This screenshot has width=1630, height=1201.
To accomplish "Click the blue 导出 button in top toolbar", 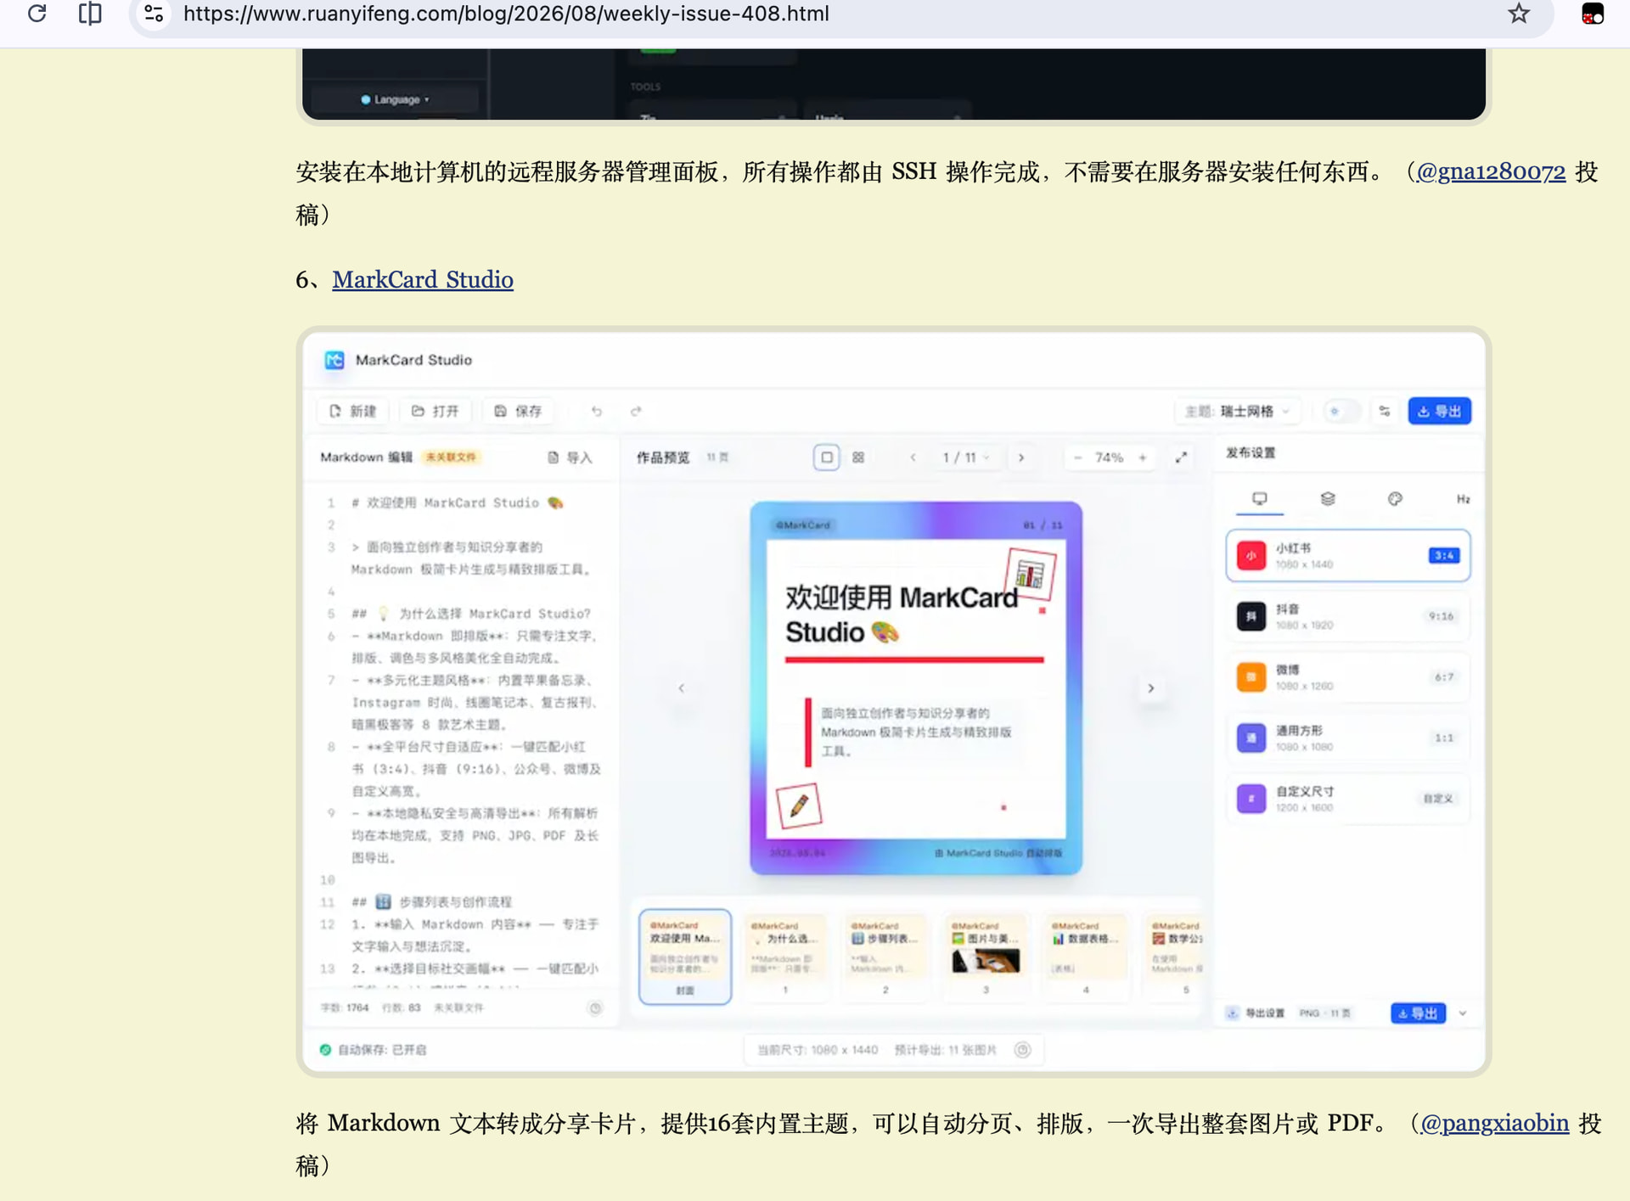I will pos(1440,411).
